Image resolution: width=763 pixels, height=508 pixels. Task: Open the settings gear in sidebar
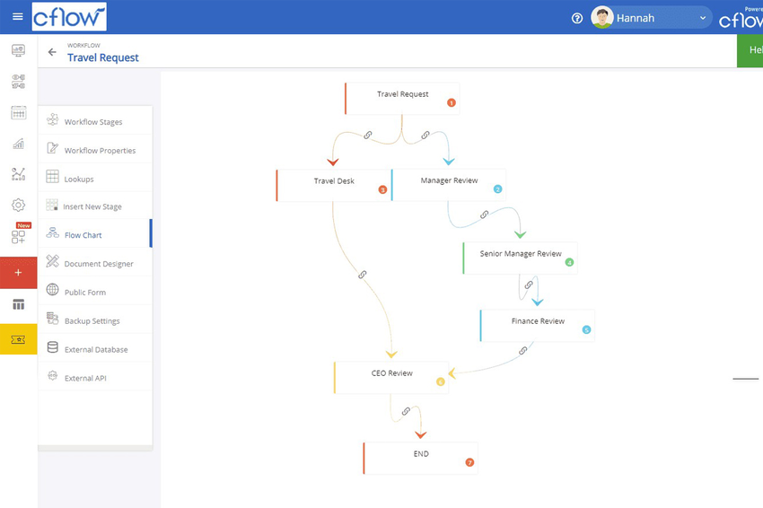(x=18, y=206)
